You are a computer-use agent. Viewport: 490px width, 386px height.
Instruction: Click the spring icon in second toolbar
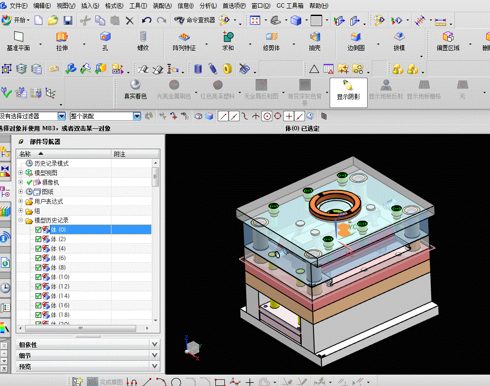click(x=213, y=69)
